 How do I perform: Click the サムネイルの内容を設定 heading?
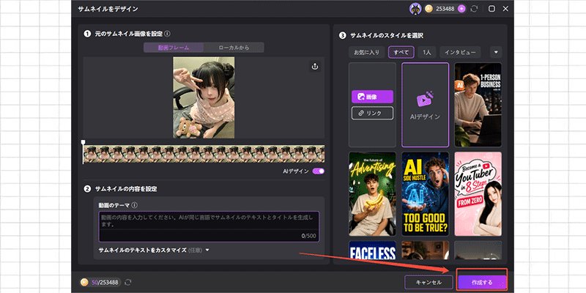coord(126,189)
